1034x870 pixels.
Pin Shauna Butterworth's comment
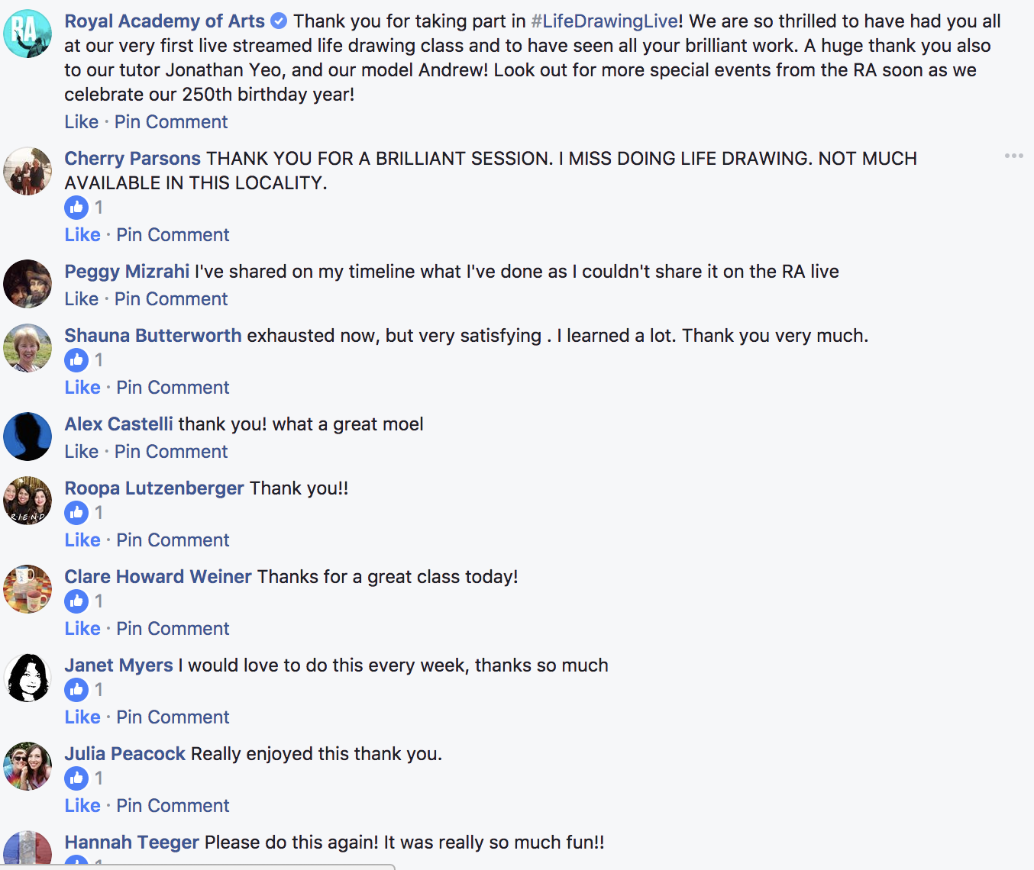[x=173, y=388]
